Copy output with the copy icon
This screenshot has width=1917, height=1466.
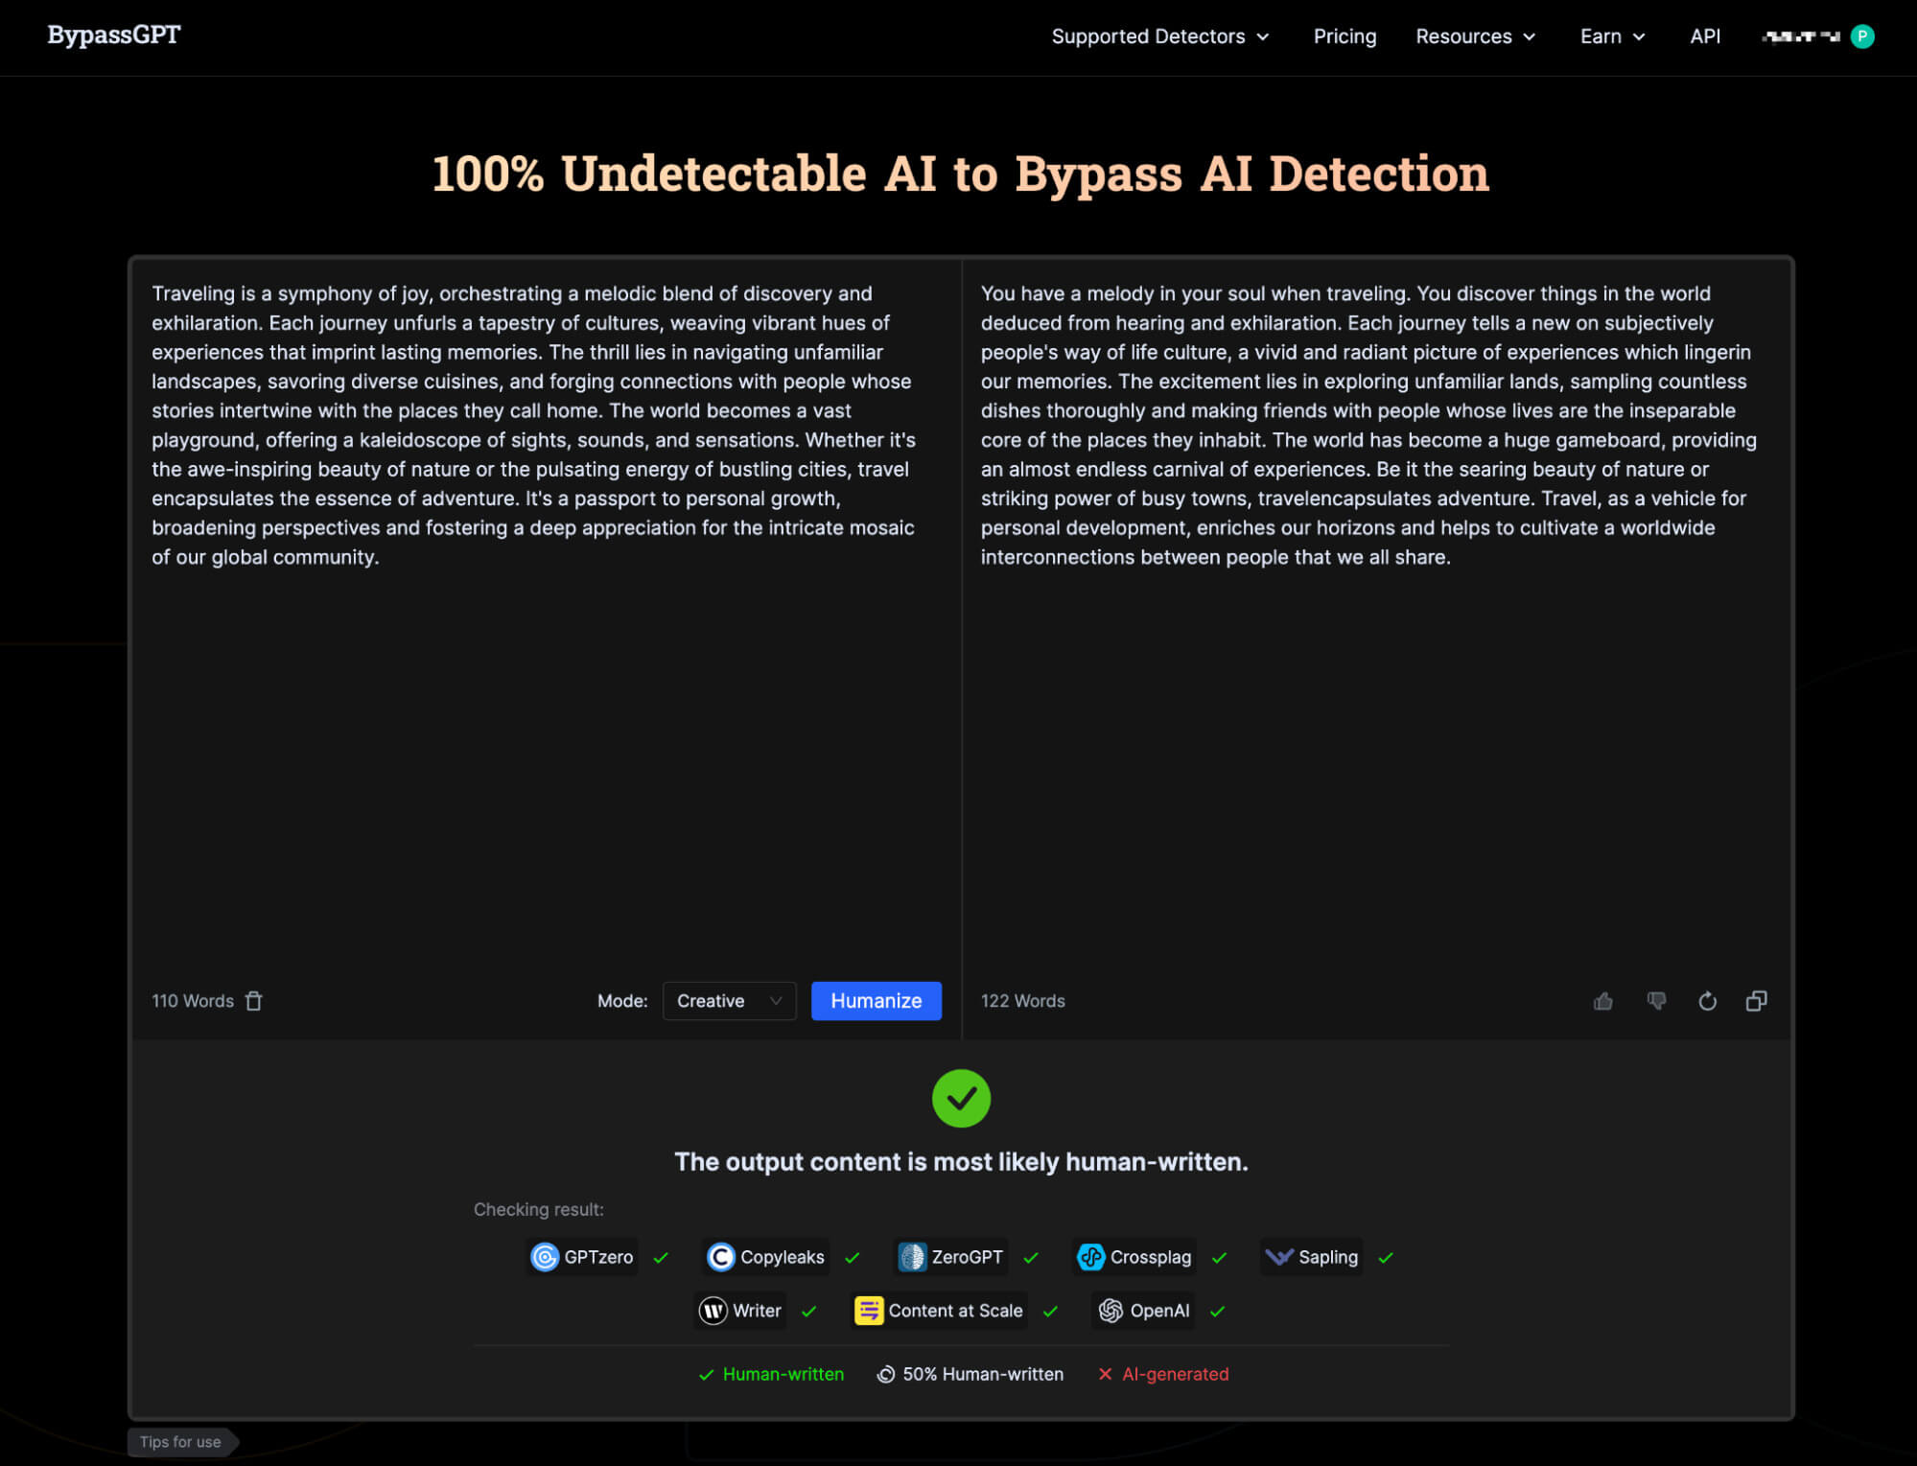(x=1756, y=1001)
